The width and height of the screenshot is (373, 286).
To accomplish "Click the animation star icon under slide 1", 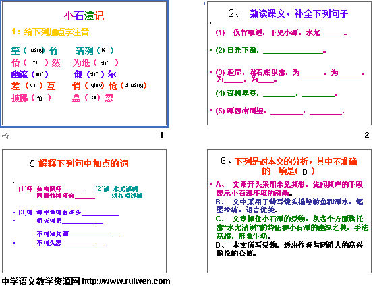I will (x=5, y=136).
